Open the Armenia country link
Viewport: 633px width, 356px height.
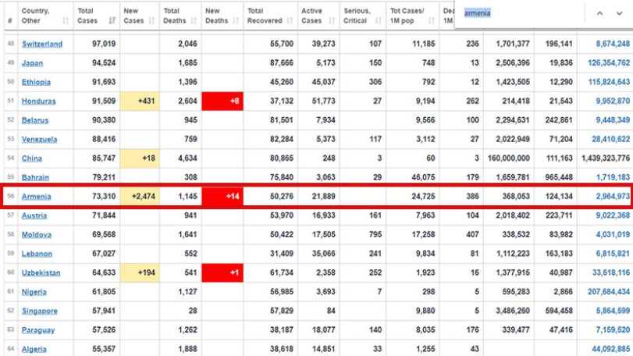coord(37,197)
